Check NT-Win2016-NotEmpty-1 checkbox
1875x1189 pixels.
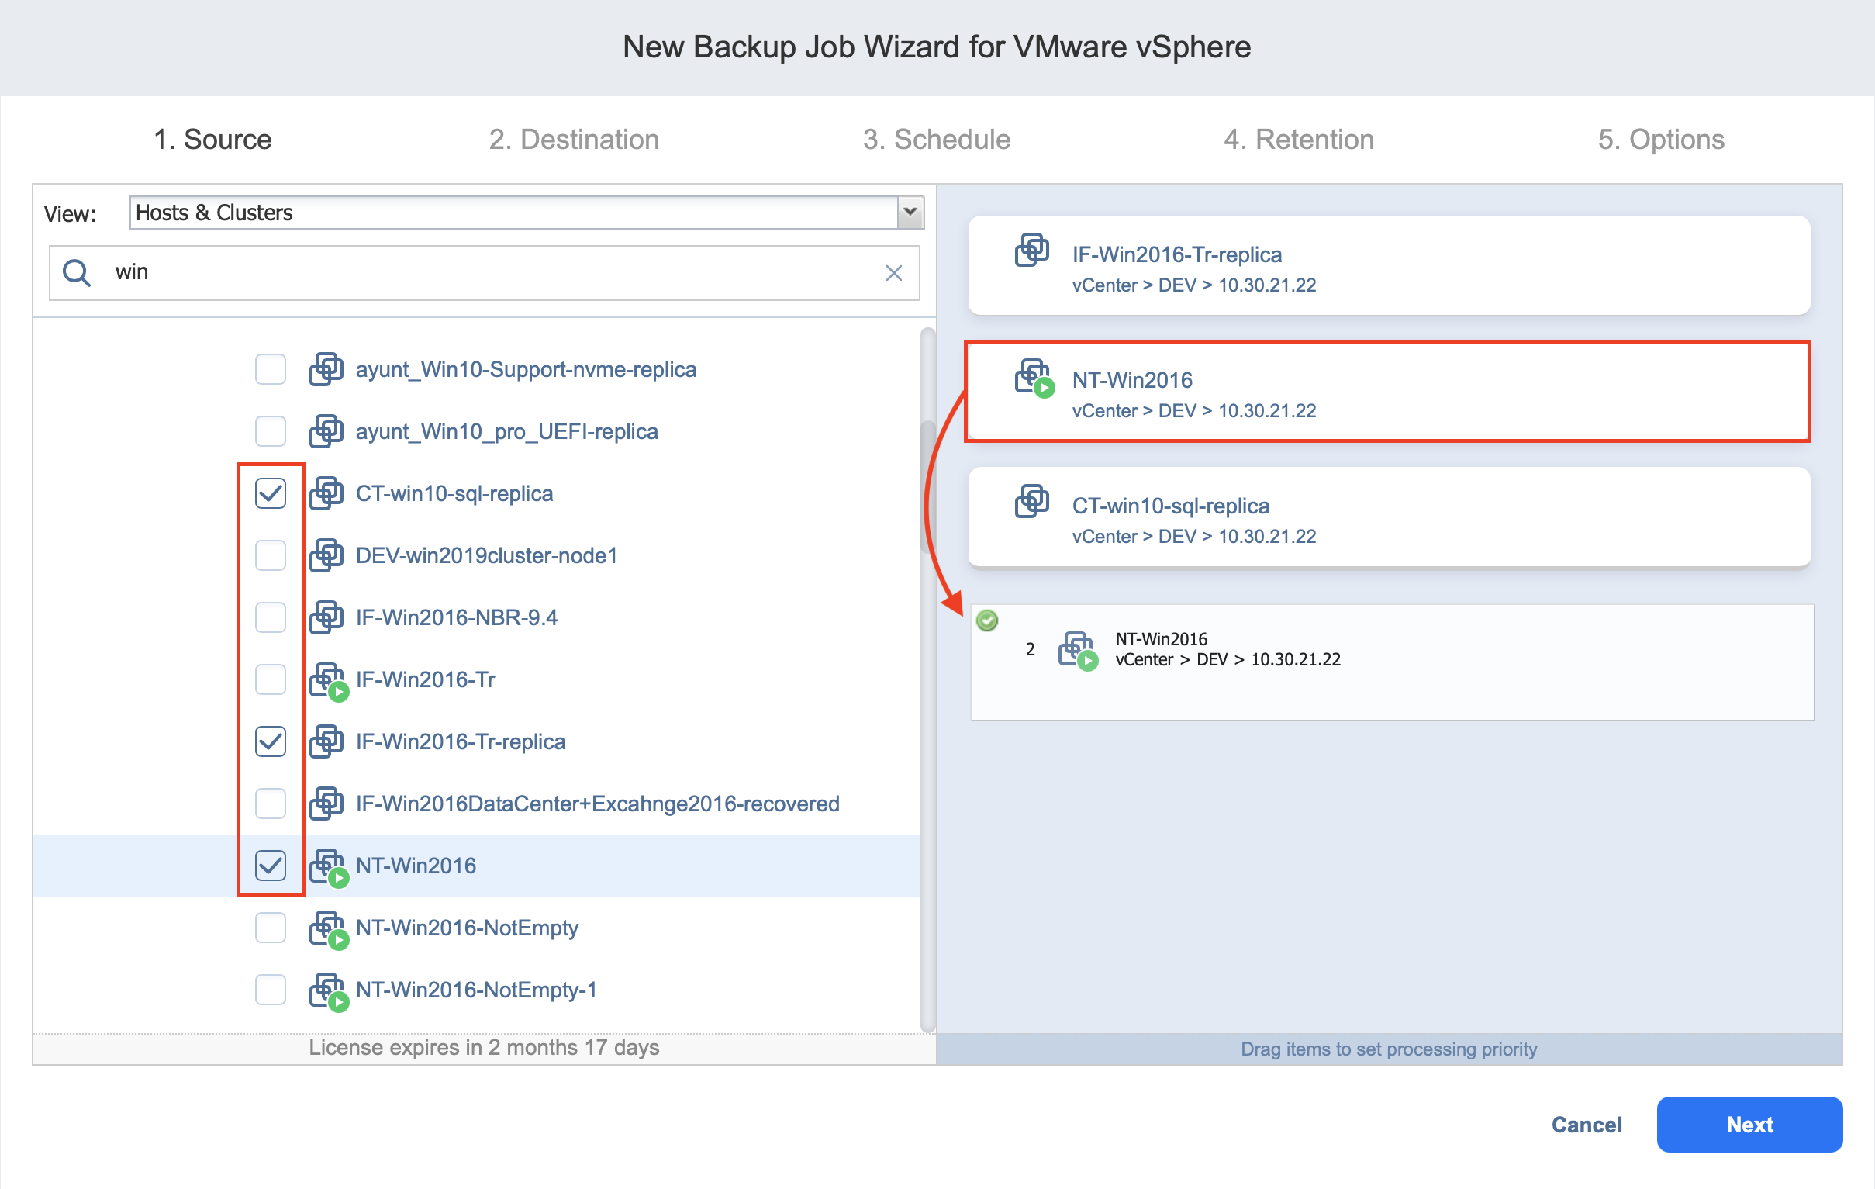(270, 990)
